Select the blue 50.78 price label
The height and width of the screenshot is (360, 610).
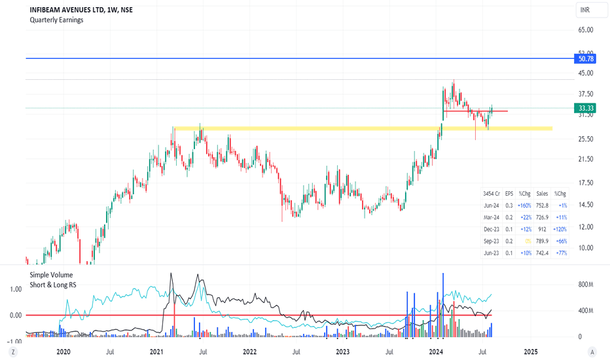tap(586, 59)
